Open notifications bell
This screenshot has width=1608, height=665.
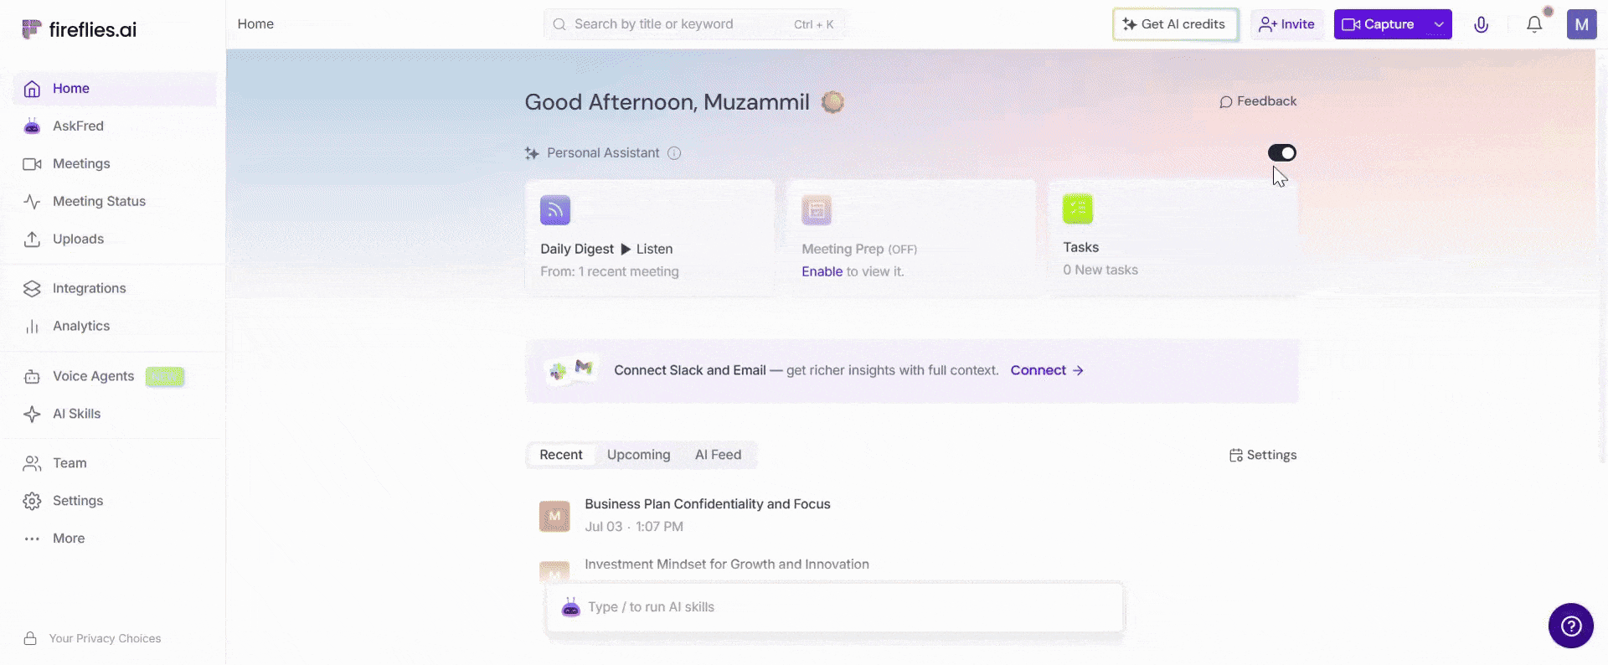1534,24
